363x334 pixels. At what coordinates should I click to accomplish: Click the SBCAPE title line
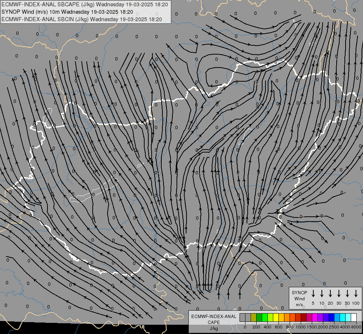[x=85, y=4]
